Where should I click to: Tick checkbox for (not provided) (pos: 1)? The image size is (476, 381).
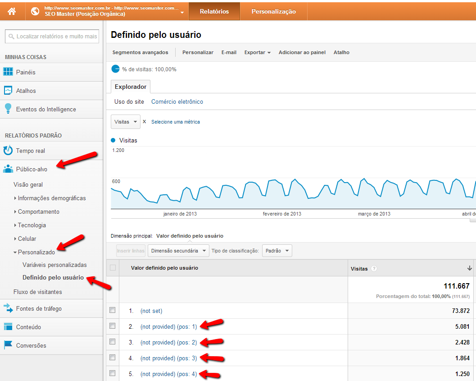(113, 326)
